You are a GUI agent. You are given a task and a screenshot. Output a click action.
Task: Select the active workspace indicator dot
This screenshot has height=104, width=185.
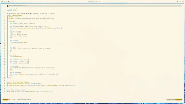pyautogui.click(x=8, y=1)
